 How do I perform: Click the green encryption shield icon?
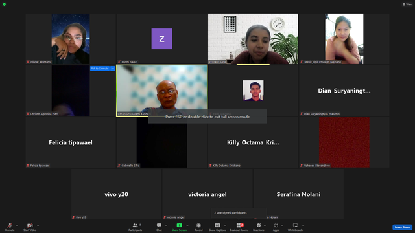click(x=5, y=5)
